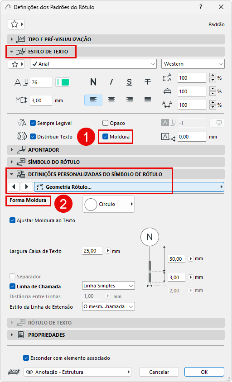
Task: Justify text alignment
Action: click(x=148, y=100)
